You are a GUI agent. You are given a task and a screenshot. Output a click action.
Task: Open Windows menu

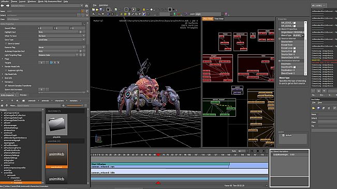(x=32, y=1)
